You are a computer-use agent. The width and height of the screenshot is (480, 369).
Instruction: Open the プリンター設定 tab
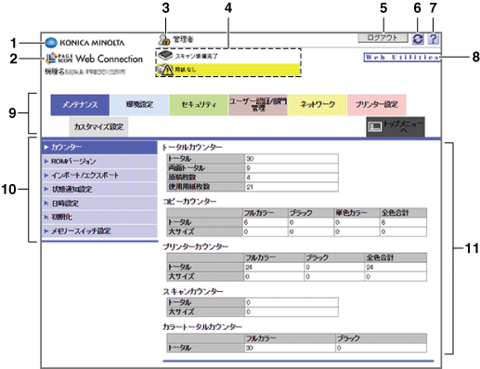pos(377,105)
